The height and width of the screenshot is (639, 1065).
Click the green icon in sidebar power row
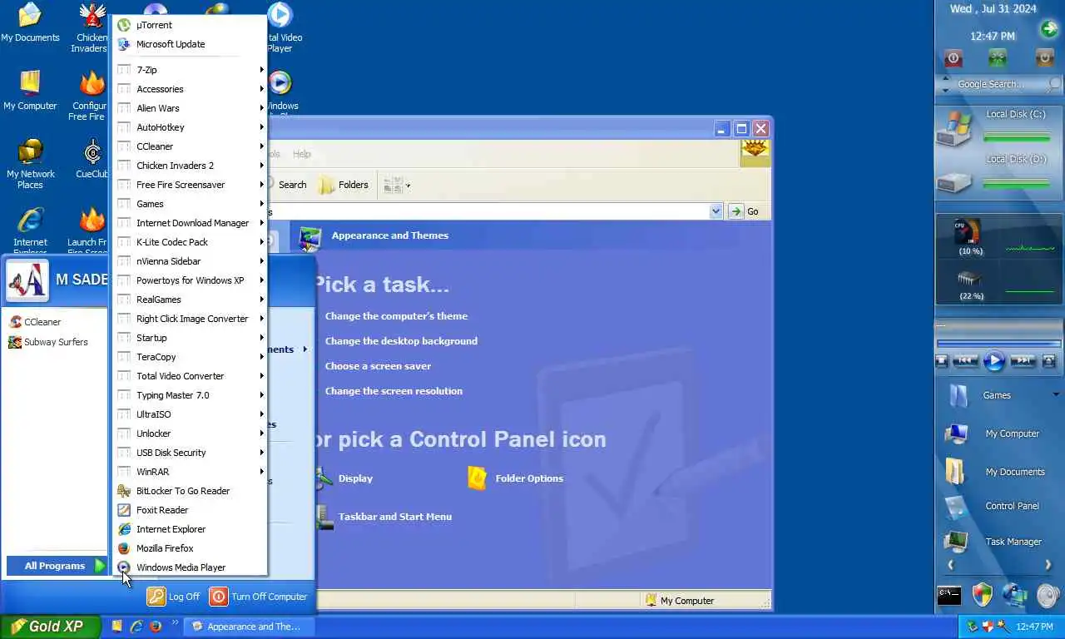point(997,57)
